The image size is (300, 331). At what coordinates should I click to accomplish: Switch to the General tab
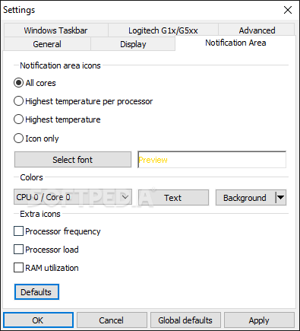tap(47, 44)
